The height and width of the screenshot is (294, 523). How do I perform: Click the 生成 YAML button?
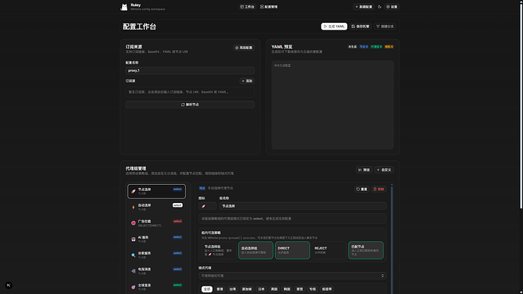[x=334, y=27]
